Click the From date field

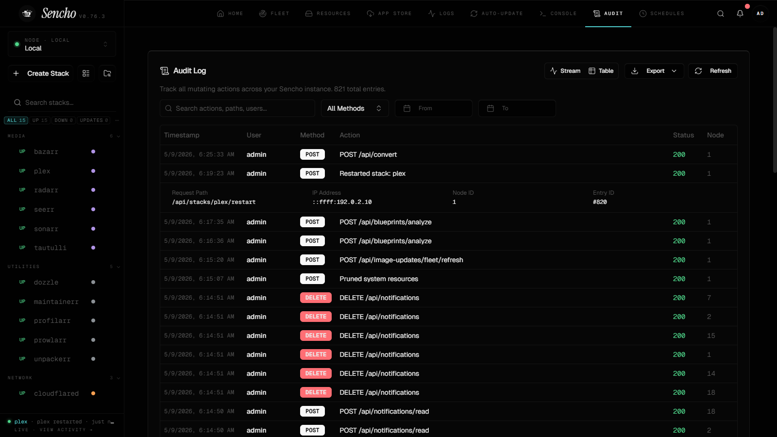click(434, 108)
